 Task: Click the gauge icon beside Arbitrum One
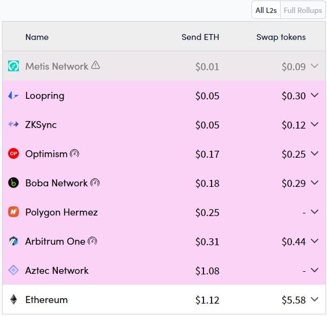pyautogui.click(x=92, y=241)
